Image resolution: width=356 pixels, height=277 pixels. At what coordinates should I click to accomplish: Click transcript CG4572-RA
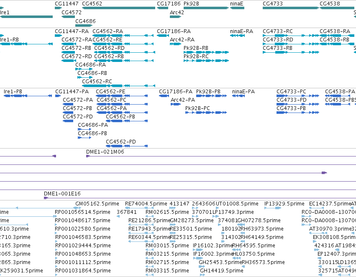(x=77, y=40)
